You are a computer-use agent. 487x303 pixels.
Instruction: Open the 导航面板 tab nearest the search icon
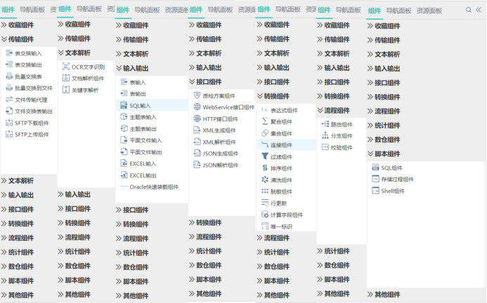tap(398, 11)
